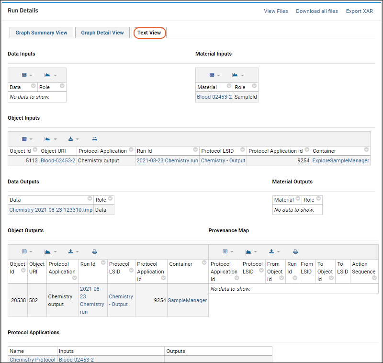
Task: Open Action Sequence column menu
Action: click(374, 278)
